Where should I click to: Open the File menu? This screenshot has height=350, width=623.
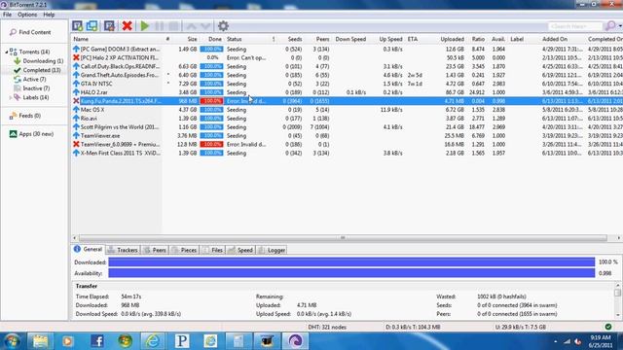click(x=7, y=15)
